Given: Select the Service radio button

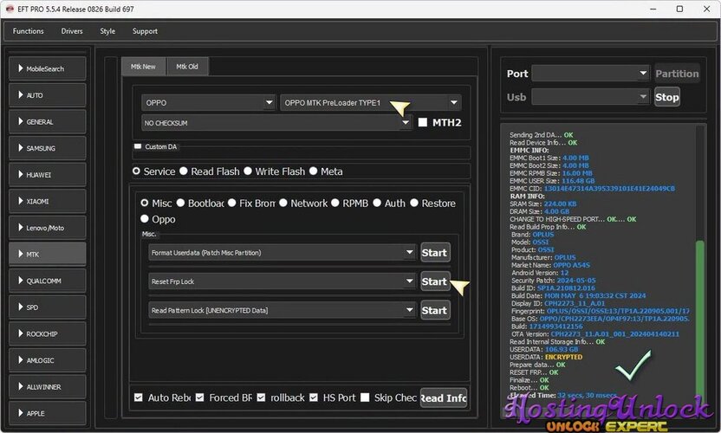Looking at the screenshot, I should 136,171.
